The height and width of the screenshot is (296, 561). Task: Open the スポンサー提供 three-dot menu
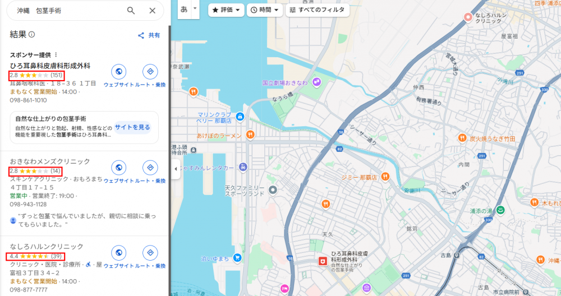click(x=56, y=55)
